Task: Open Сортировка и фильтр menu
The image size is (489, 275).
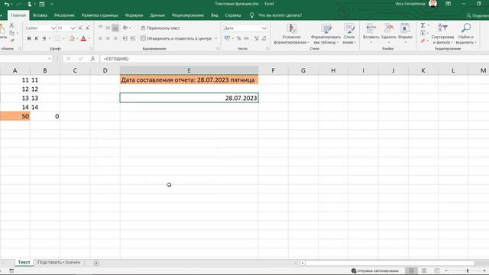Action: pyautogui.click(x=442, y=34)
